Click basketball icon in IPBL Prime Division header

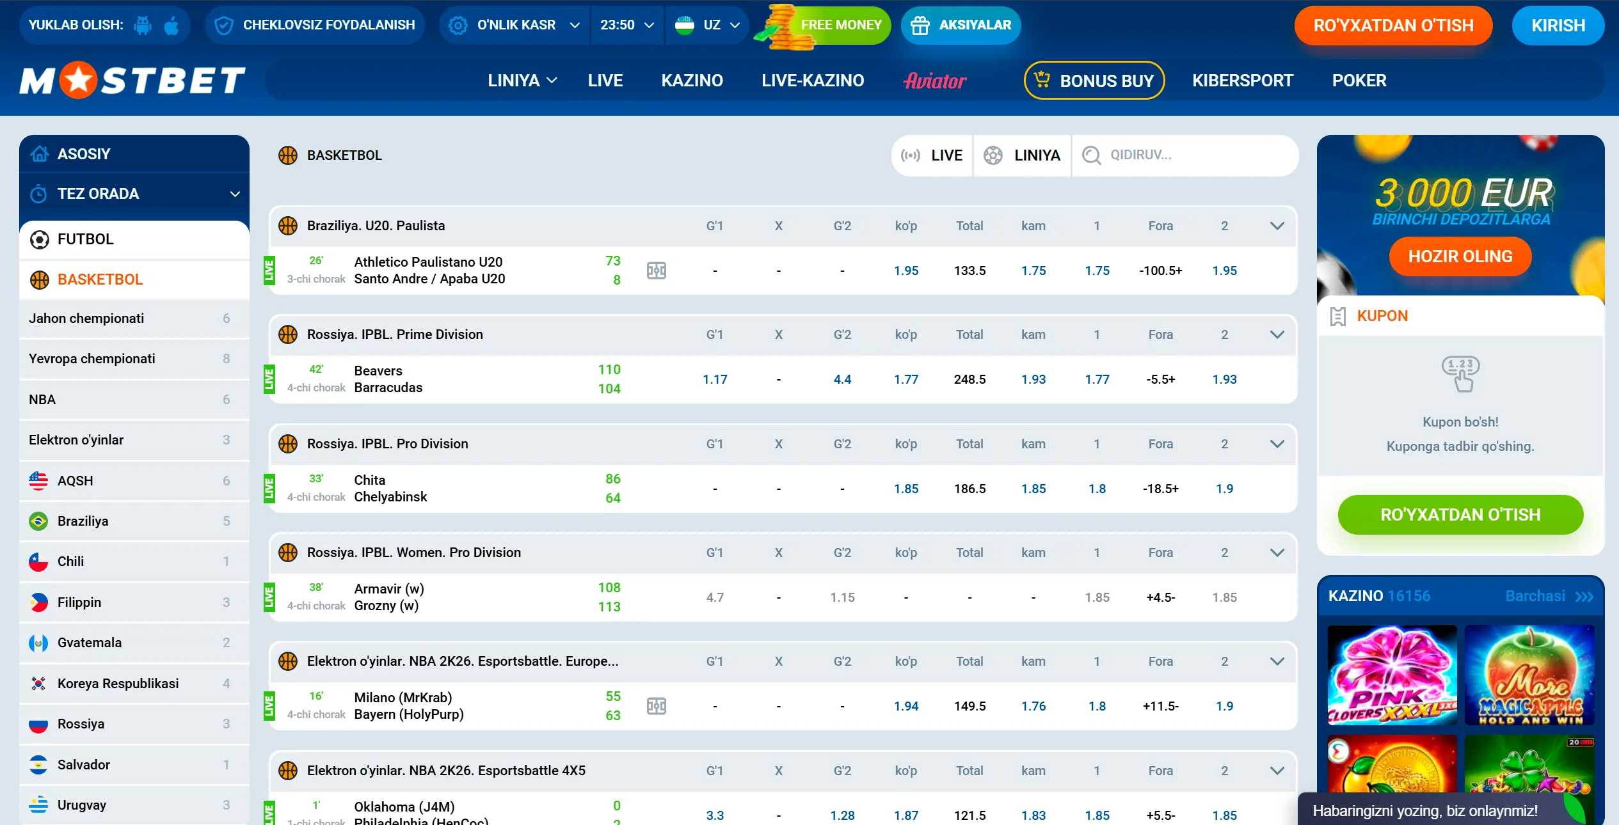click(x=288, y=334)
